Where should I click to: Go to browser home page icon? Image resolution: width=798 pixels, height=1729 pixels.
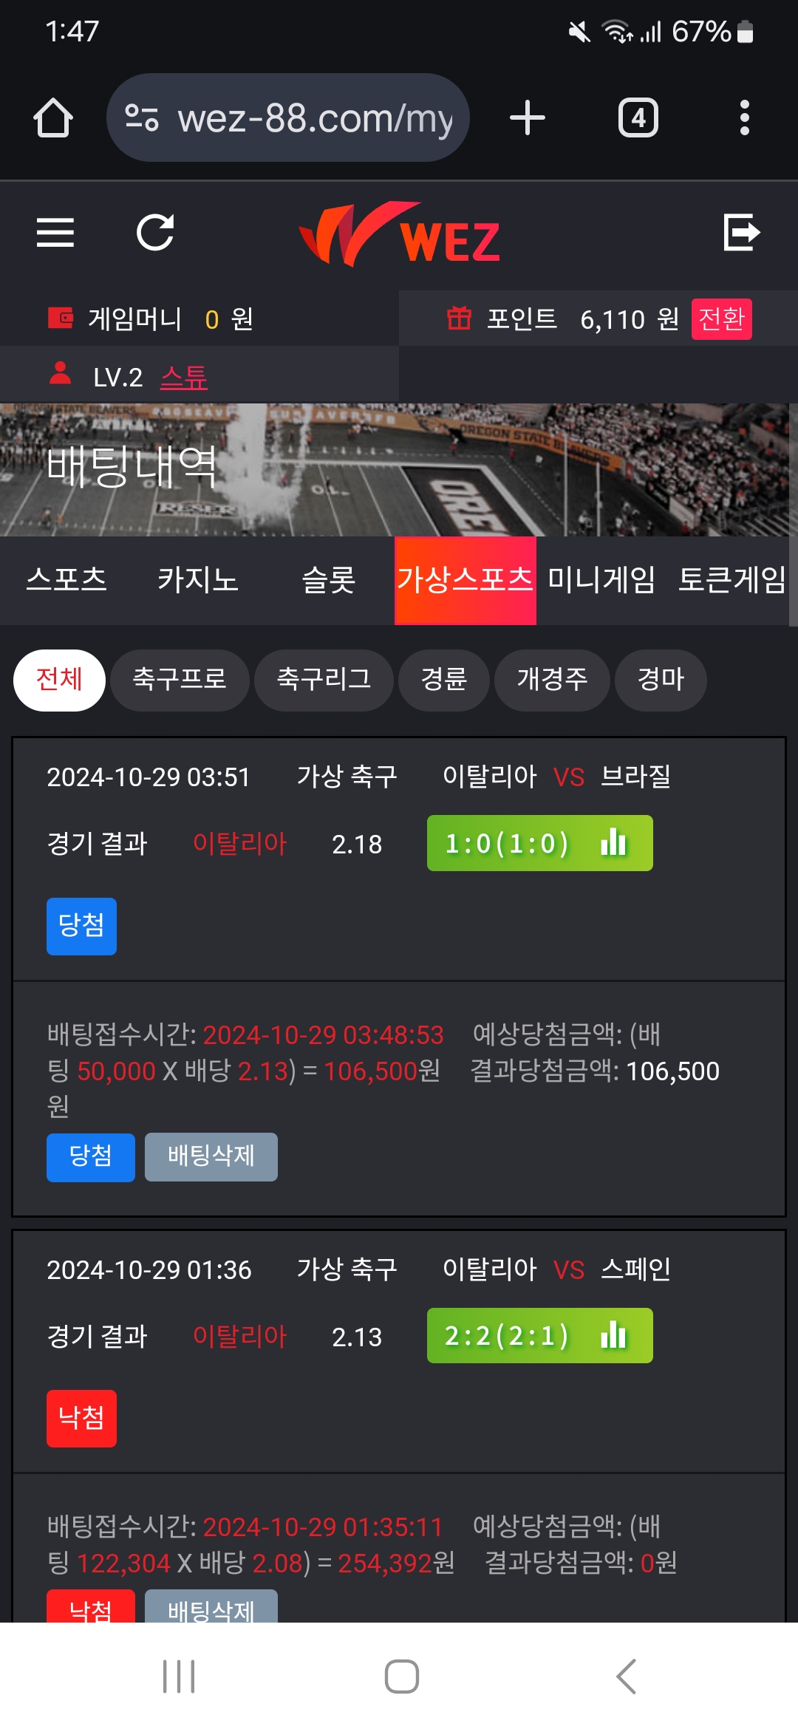click(x=53, y=117)
